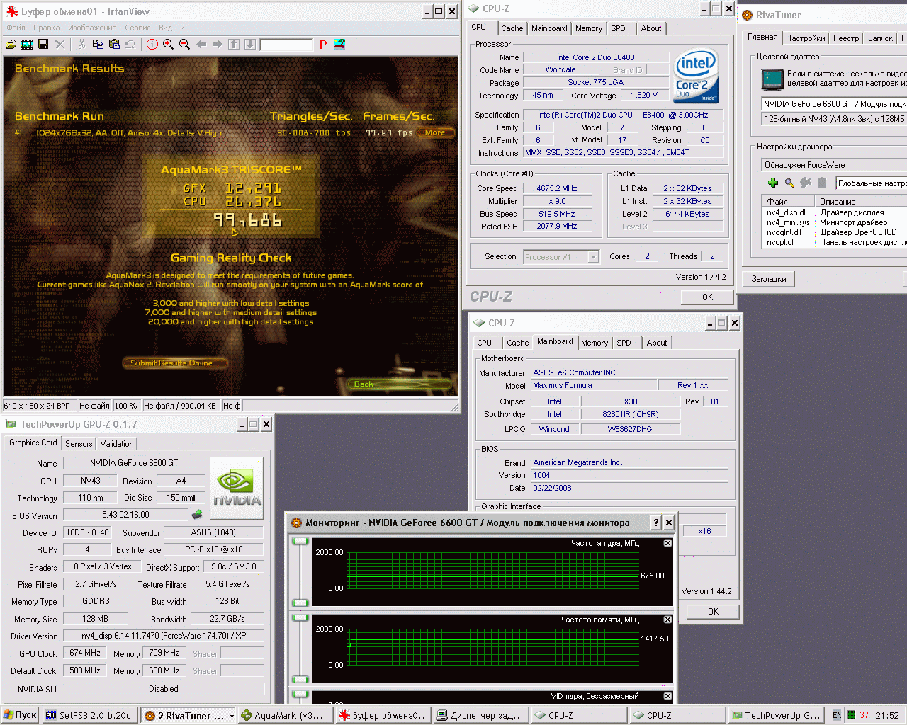Paste image with IrfanView clipboard icon
The width and height of the screenshot is (907, 725).
[x=114, y=45]
